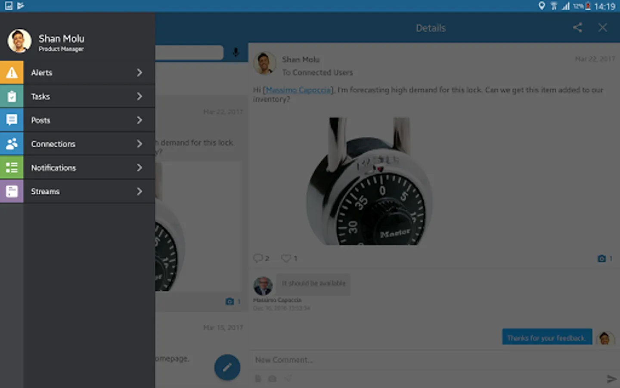The width and height of the screenshot is (620, 388).
Task: Select the Notifications menu item
Action: point(77,167)
